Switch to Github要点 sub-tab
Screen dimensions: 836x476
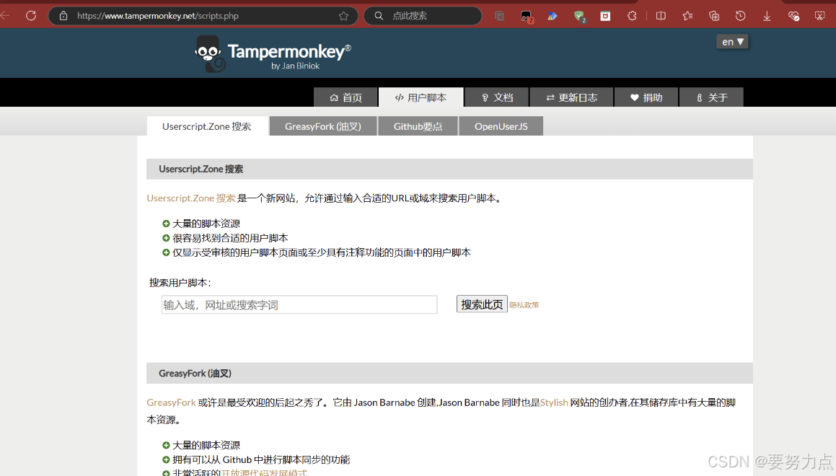click(x=418, y=126)
